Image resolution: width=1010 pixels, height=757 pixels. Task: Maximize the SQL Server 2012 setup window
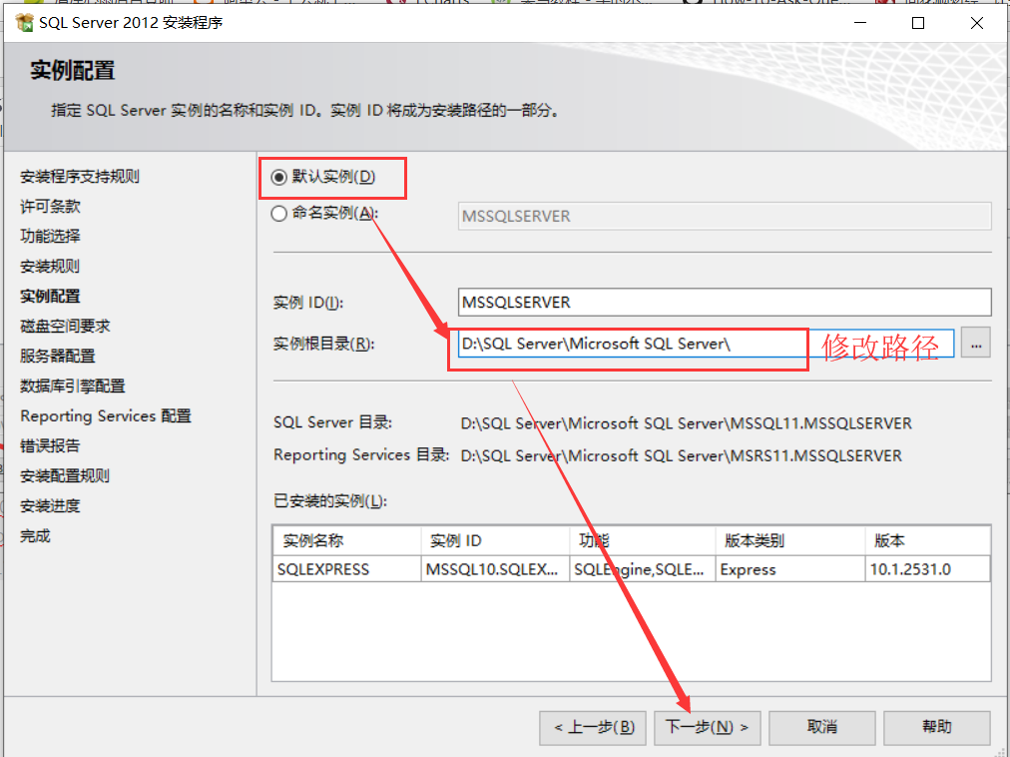tap(918, 23)
